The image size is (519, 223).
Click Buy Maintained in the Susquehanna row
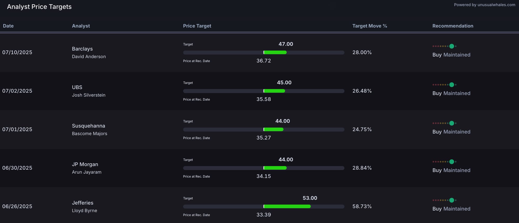tap(451, 132)
